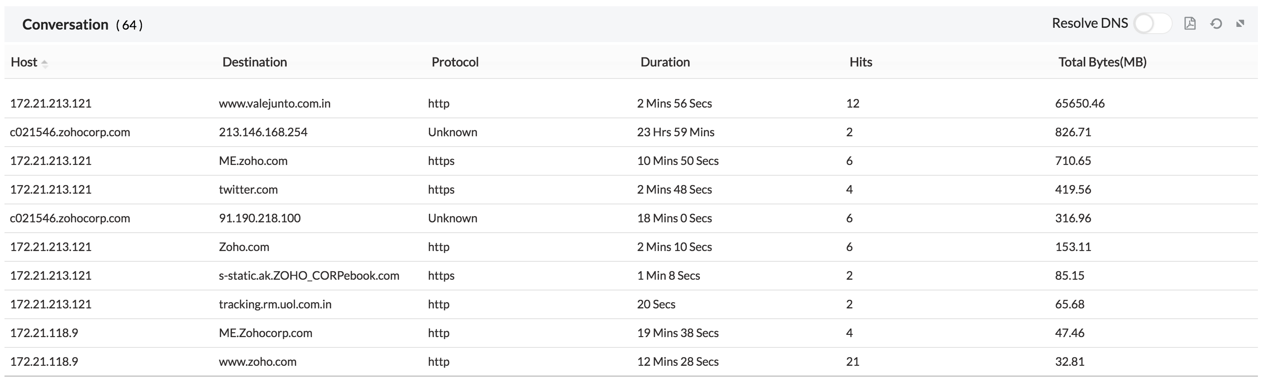Click the Total Bytes(MB) column header
1266x390 pixels.
[1102, 62]
